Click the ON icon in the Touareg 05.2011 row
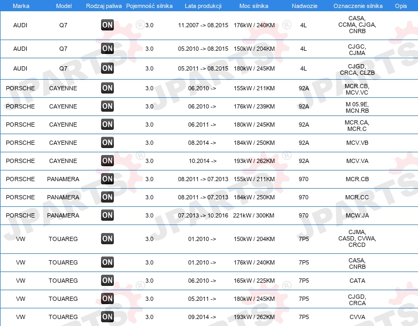Viewport: 418px width, 326px height. click(107, 299)
